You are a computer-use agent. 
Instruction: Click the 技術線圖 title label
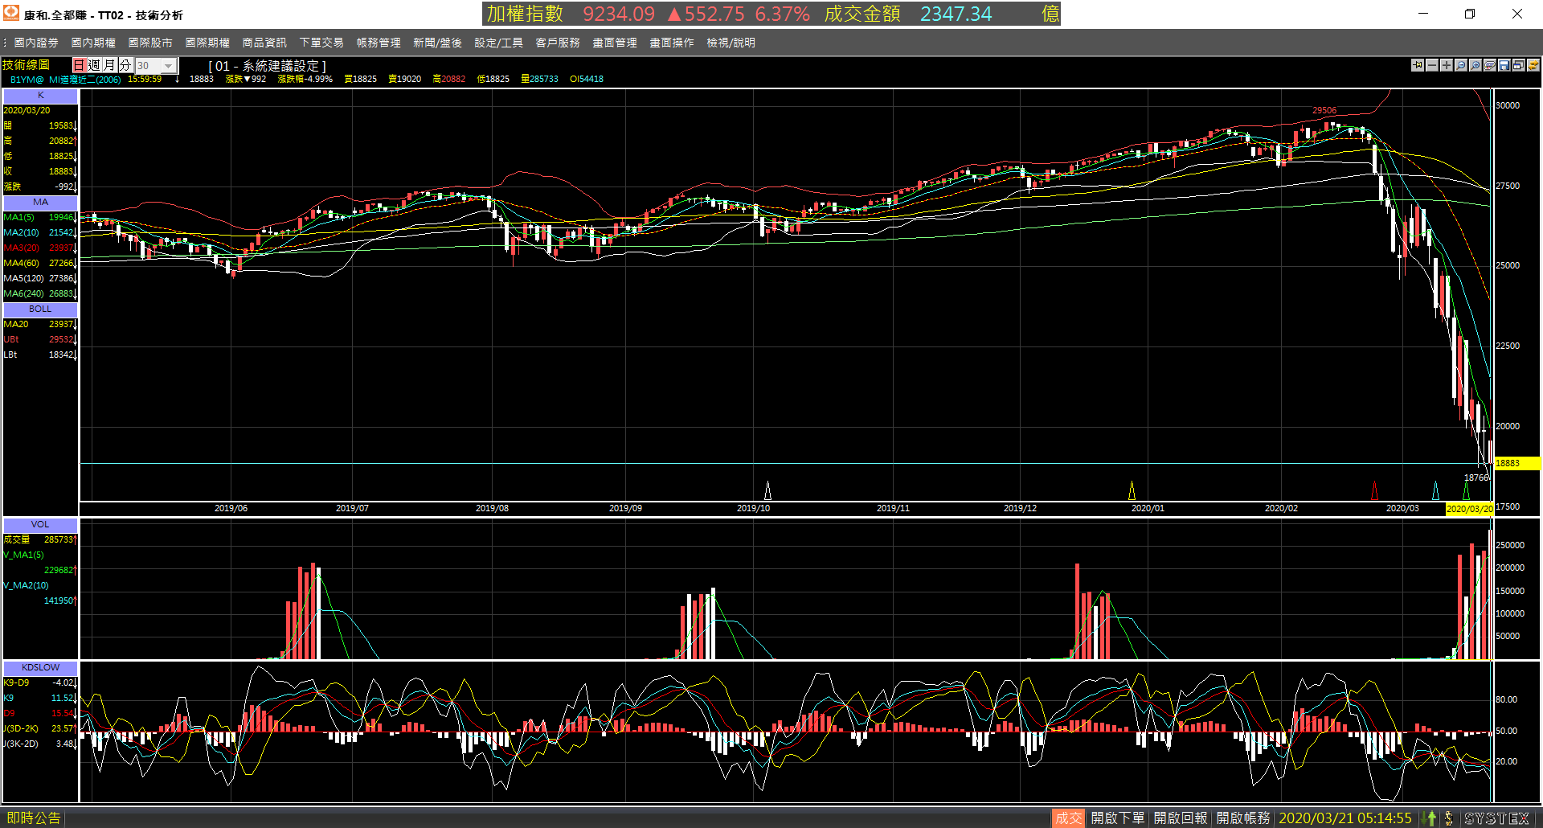tap(26, 65)
